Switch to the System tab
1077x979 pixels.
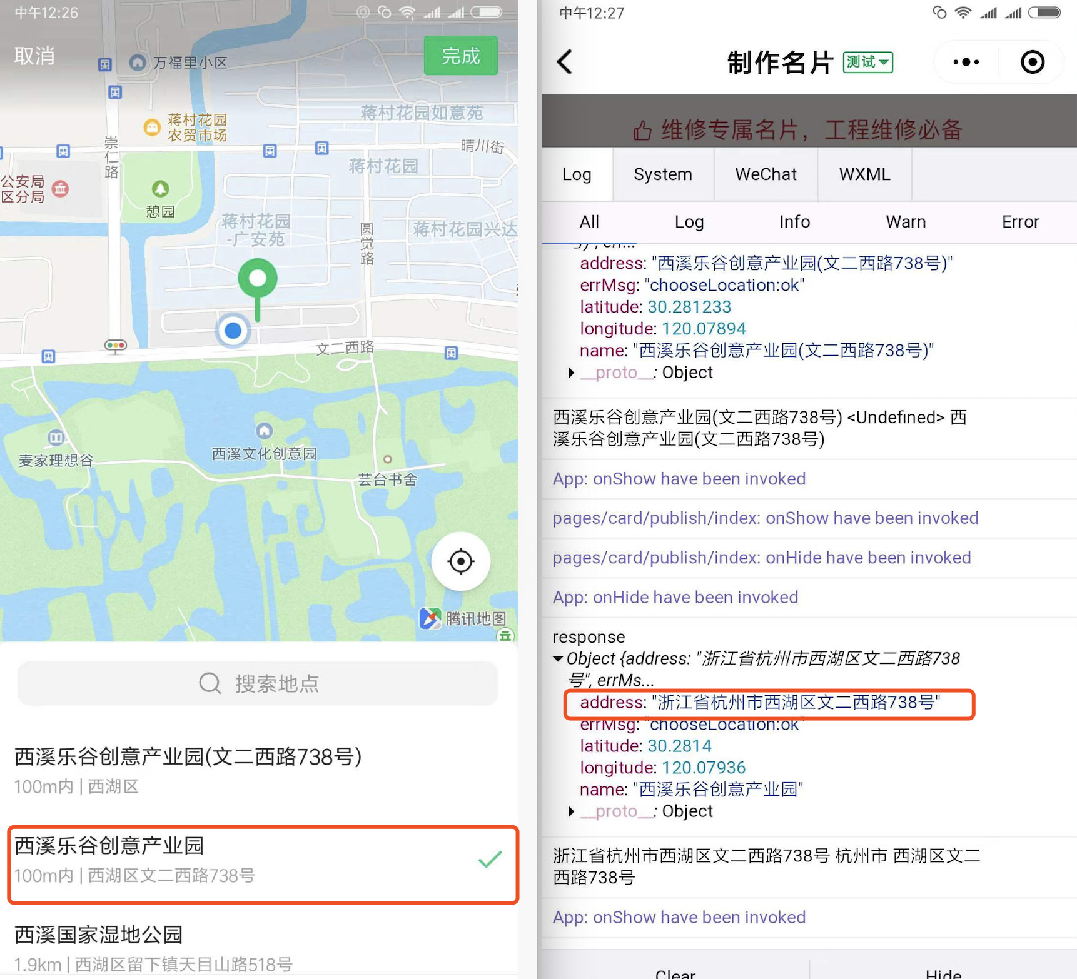[663, 174]
